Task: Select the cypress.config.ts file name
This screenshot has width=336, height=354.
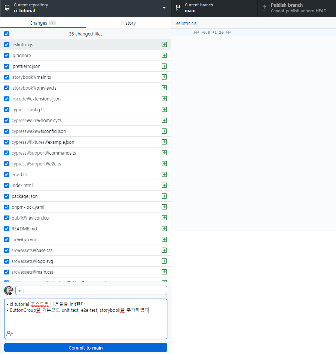Action: pyautogui.click(x=28, y=110)
